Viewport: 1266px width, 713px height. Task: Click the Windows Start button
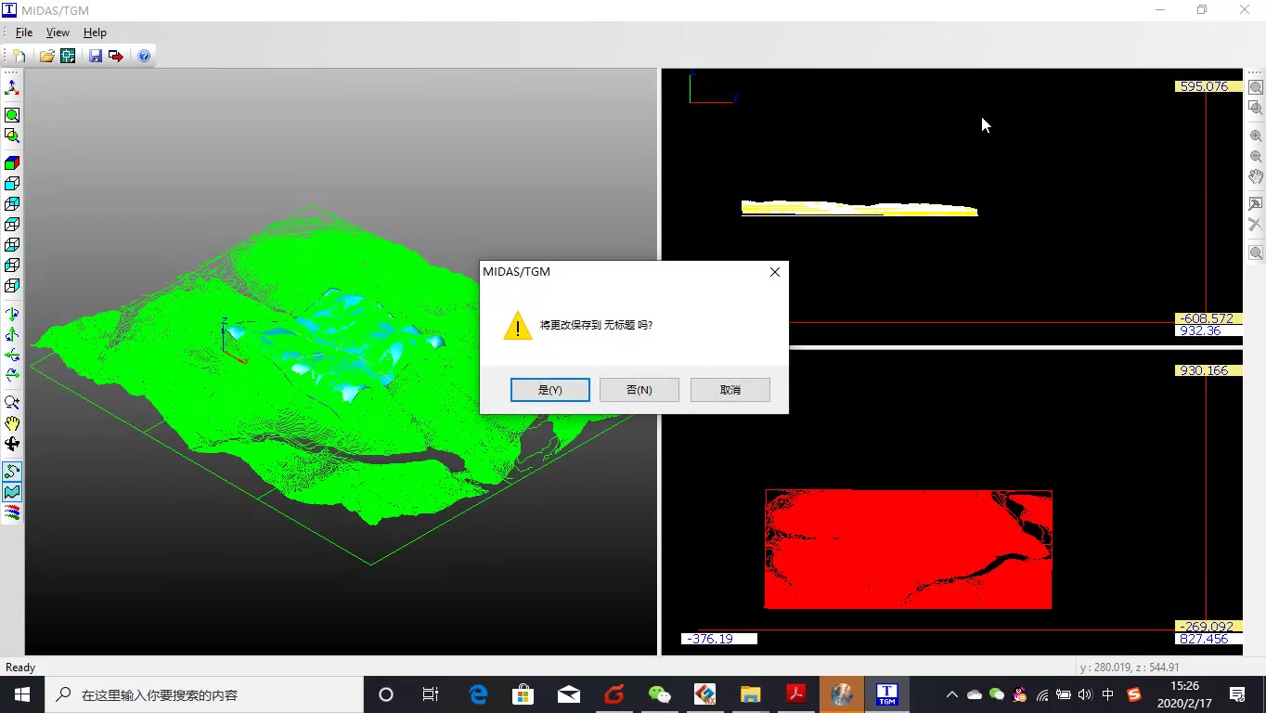(22, 694)
